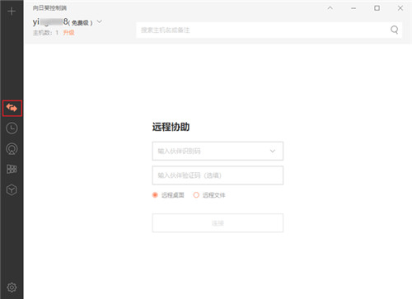
Task: Maximize the application window
Action: [377, 8]
